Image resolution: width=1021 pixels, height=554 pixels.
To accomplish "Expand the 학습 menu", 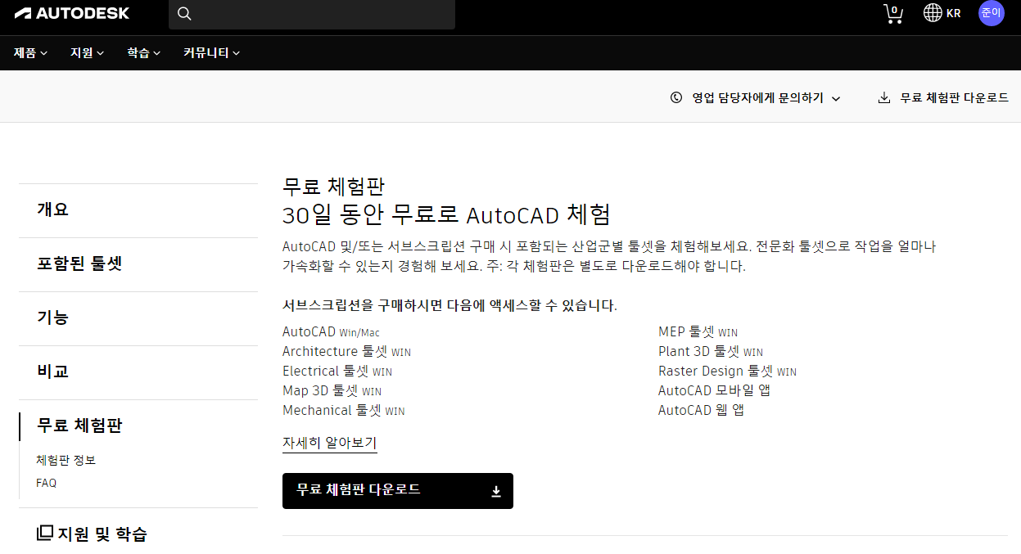I will pos(143,53).
